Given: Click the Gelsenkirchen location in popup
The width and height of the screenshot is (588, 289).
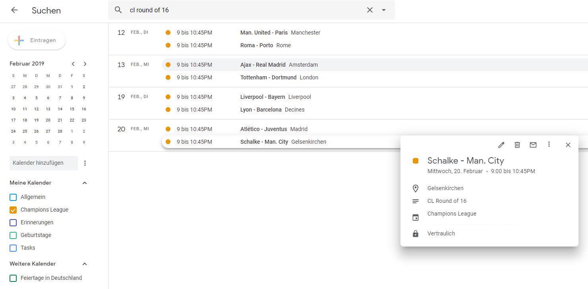Looking at the screenshot, I should [x=445, y=188].
